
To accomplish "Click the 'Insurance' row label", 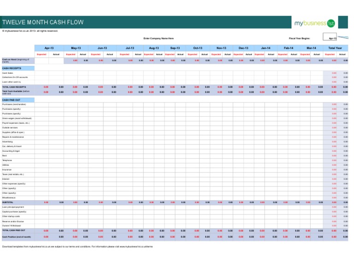I will [x=7, y=170].
